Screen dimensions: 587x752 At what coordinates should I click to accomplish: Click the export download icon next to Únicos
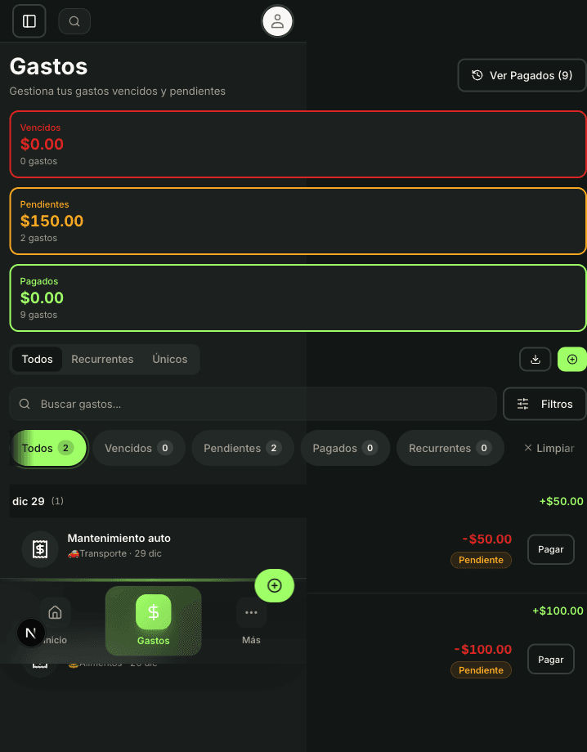(535, 359)
